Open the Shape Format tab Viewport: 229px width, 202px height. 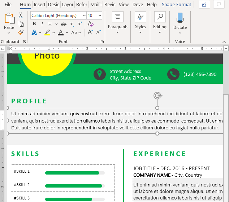tap(176, 5)
